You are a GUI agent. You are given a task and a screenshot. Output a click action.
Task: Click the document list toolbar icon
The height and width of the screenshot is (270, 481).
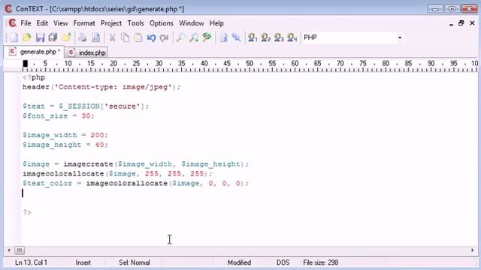pos(223,37)
